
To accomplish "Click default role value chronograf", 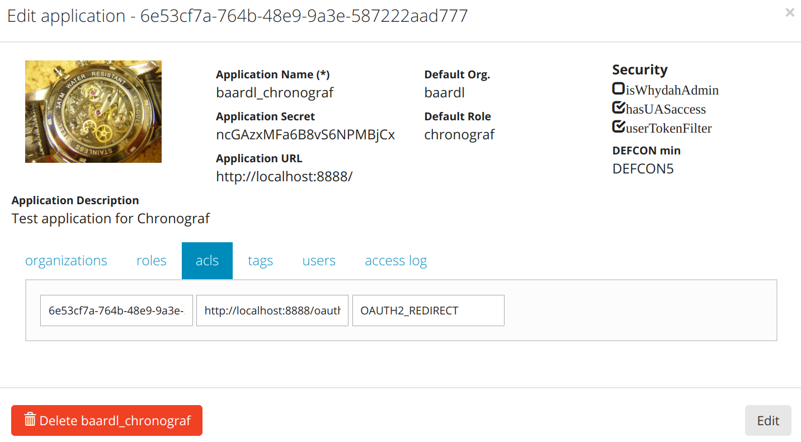I will point(459,134).
